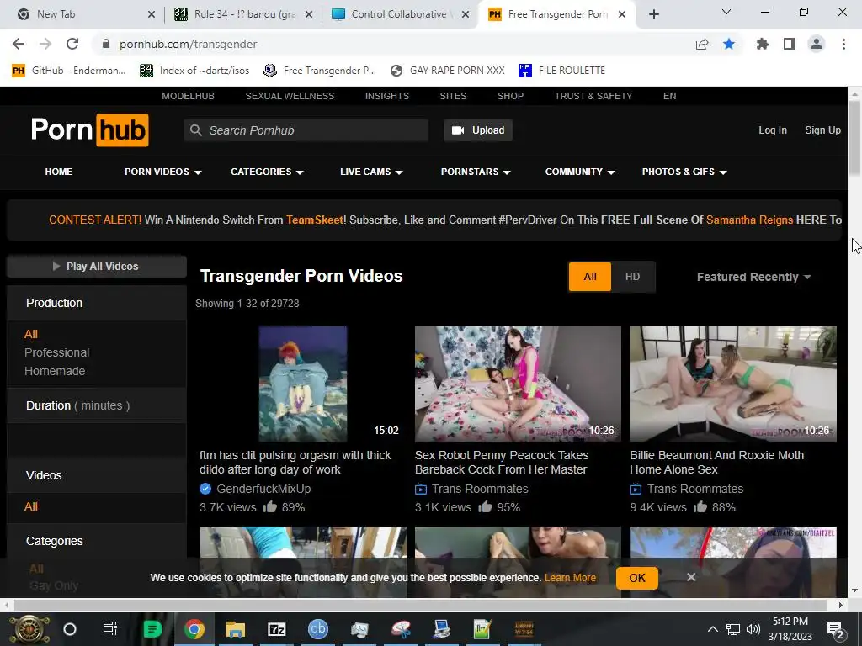Viewport: 862px width, 646px height.
Task: Open the browser side panel
Action: point(790,44)
